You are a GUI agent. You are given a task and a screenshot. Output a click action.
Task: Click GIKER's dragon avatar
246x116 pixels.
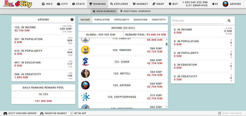coord(85,62)
